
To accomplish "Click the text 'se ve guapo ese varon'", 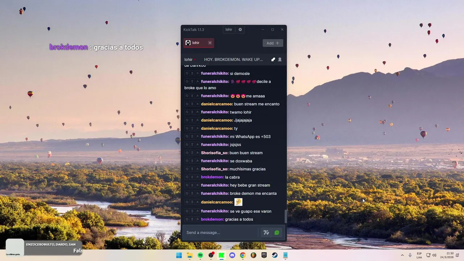I will (x=251, y=211).
